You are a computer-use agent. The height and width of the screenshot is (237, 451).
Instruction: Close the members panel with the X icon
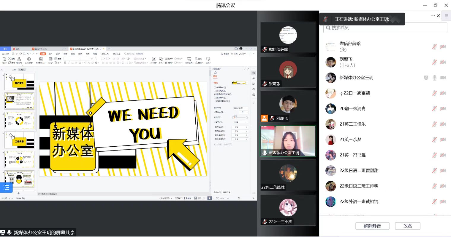pyautogui.click(x=438, y=16)
